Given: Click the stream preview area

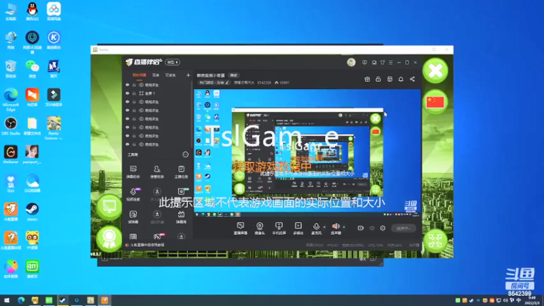Looking at the screenshot, I should (x=307, y=153).
